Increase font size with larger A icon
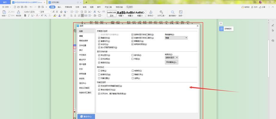 click(x=54, y=12)
